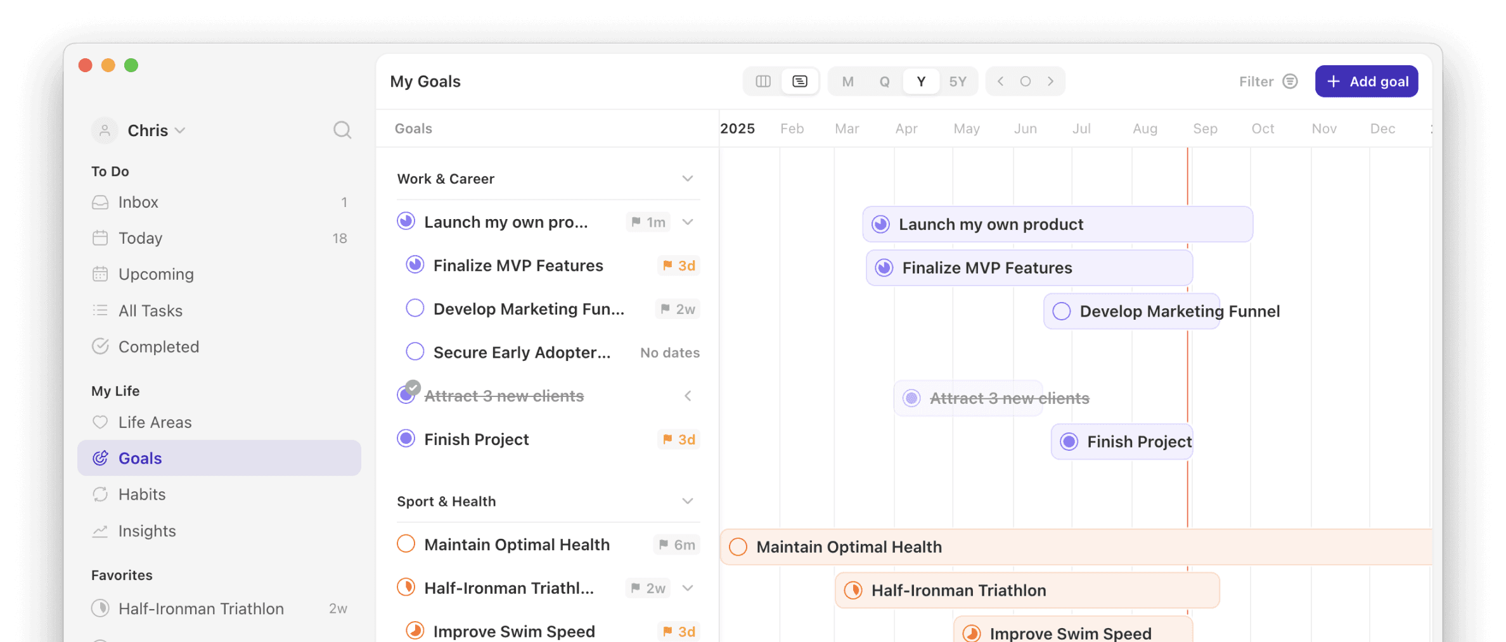This screenshot has width=1506, height=642.
Task: Switch to the timeline list view icon
Action: click(800, 81)
